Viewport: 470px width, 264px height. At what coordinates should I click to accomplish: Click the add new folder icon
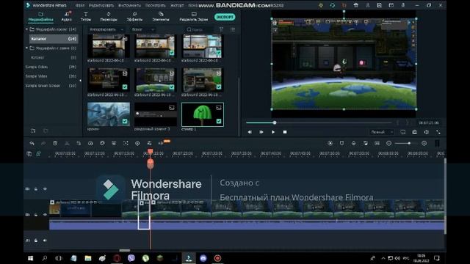33,131
